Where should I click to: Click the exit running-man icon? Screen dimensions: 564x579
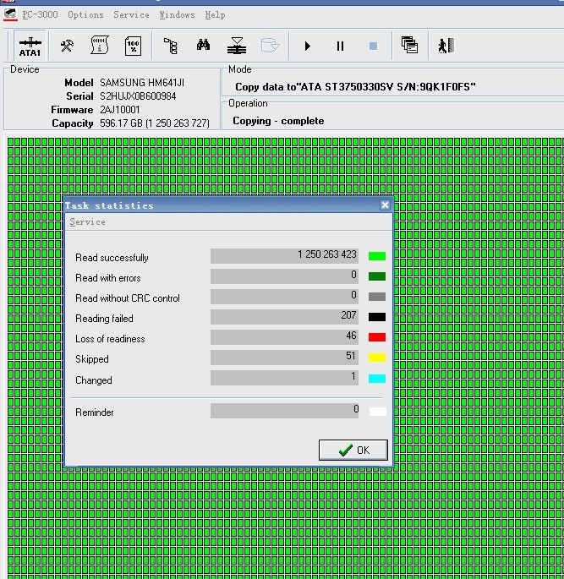pos(445,46)
